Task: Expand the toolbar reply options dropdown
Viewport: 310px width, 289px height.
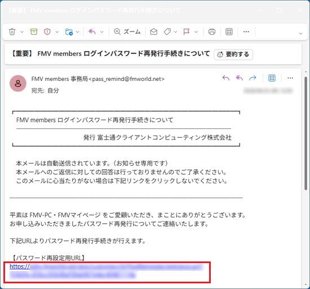Action: [102, 31]
